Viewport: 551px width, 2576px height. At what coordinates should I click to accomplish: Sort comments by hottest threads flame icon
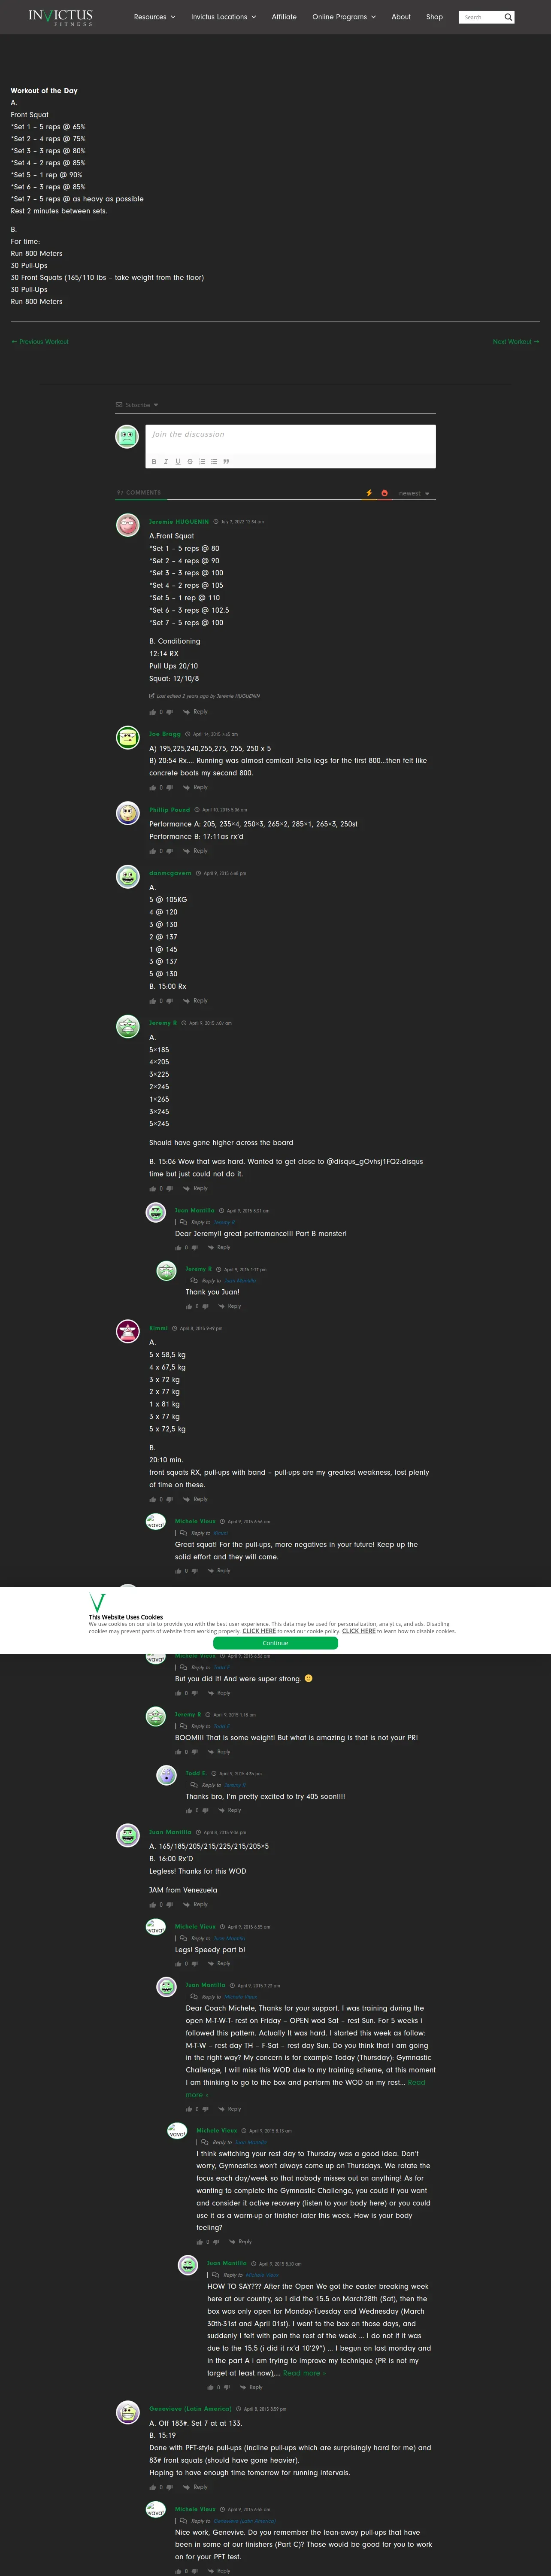point(384,493)
